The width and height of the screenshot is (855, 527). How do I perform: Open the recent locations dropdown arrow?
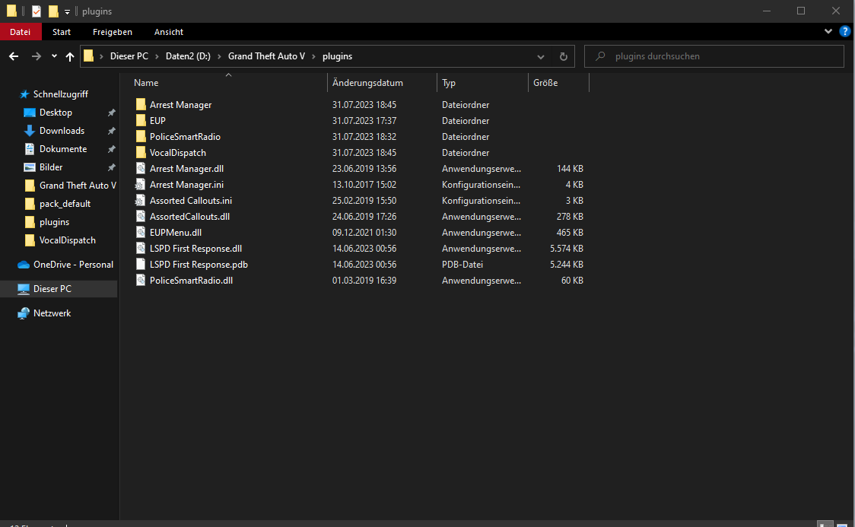tap(54, 56)
